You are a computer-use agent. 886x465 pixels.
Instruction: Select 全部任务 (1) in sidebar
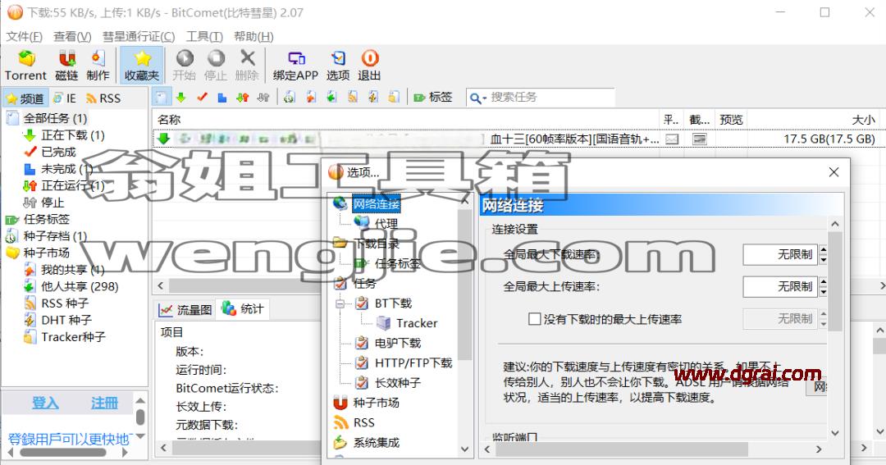click(x=55, y=118)
